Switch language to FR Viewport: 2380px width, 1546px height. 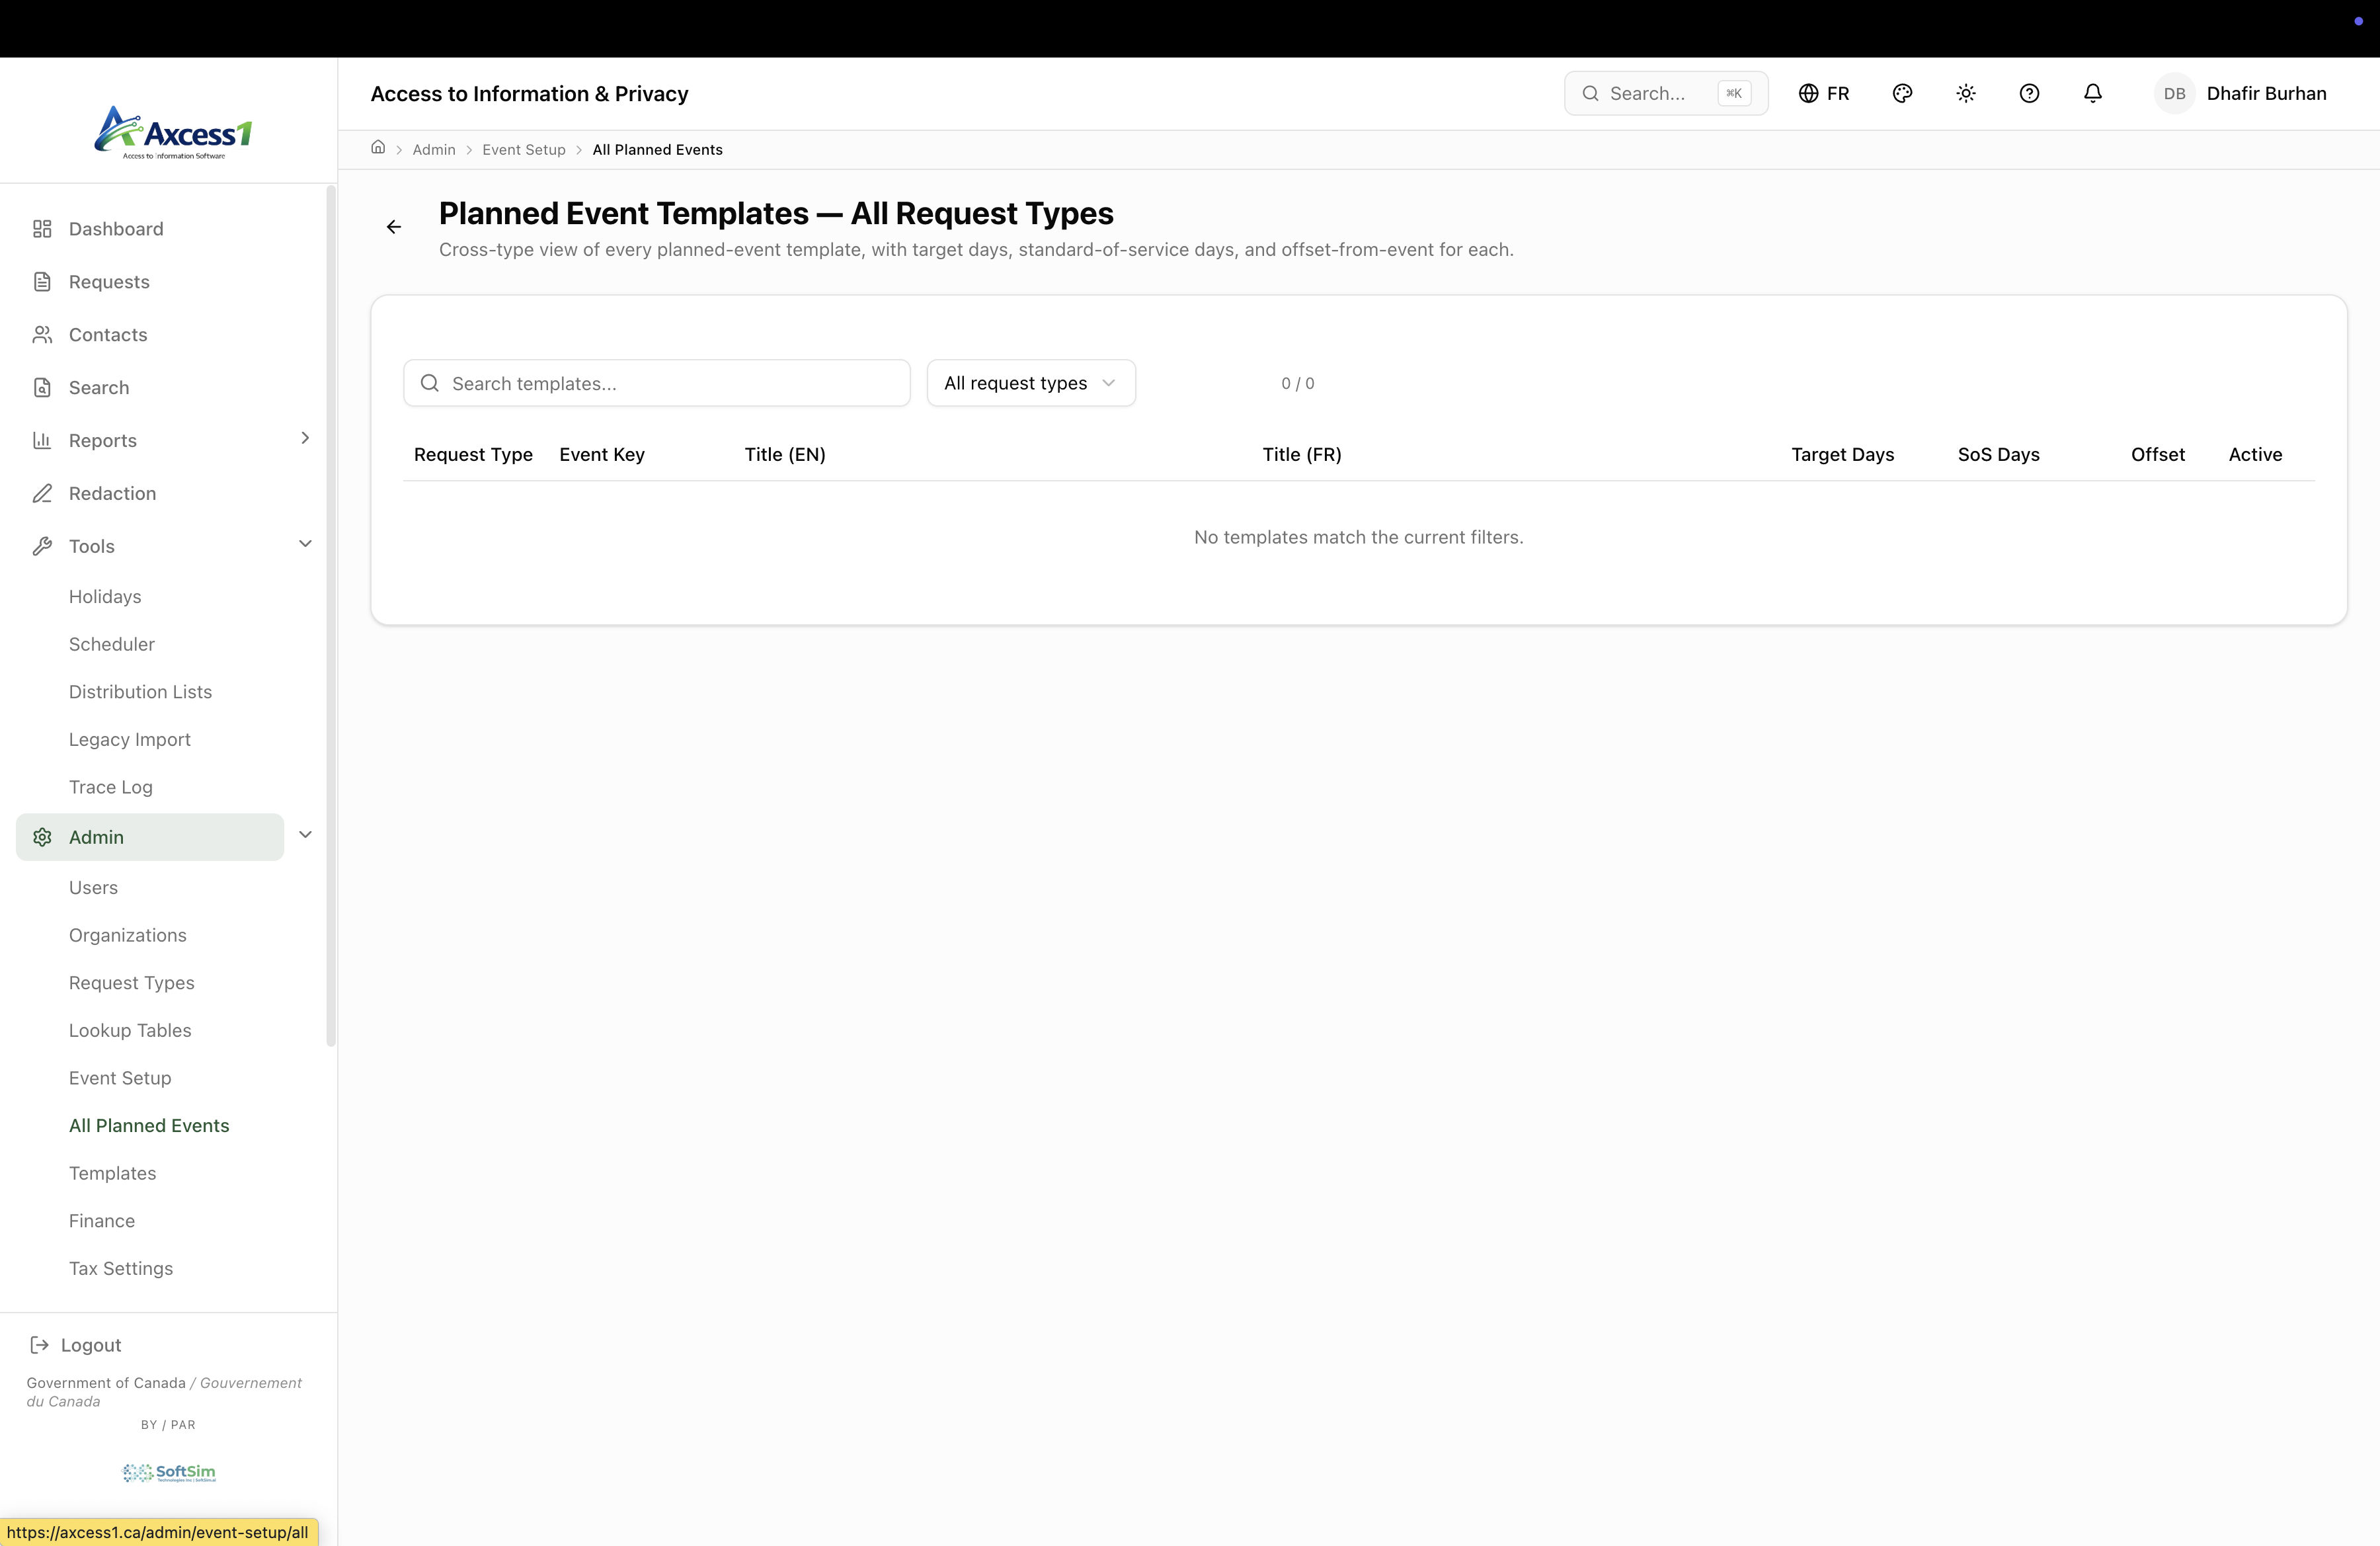[x=1824, y=93]
